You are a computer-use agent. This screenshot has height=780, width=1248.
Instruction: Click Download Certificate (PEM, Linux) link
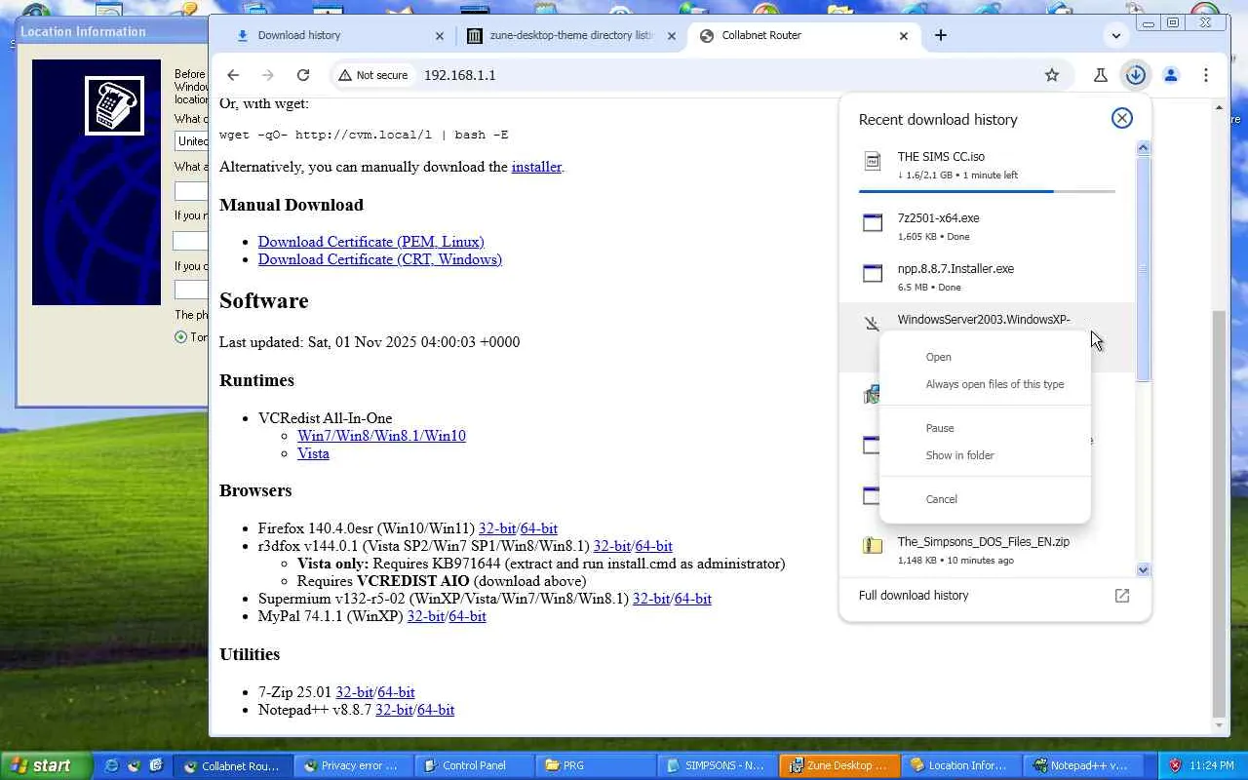370,242
